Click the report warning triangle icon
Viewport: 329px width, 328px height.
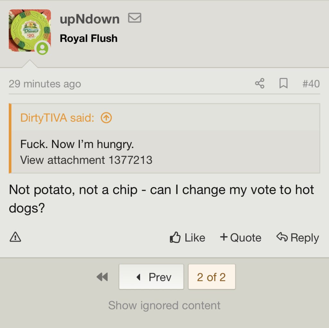coord(15,237)
